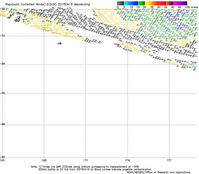Image resolution: width=199 pixels, height=174 pixels.
Task: Click the "45" legend scale label
Action: 179,7
